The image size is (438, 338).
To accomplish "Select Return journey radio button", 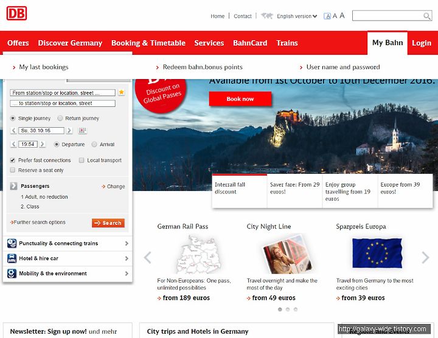I will (60, 118).
